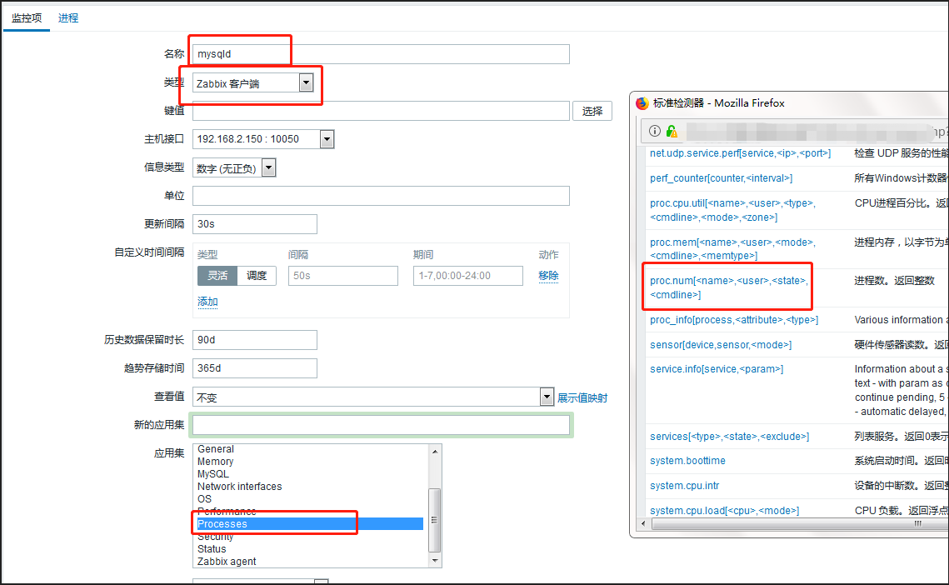Click the 历史数据保留时长 field with 90d

254,340
